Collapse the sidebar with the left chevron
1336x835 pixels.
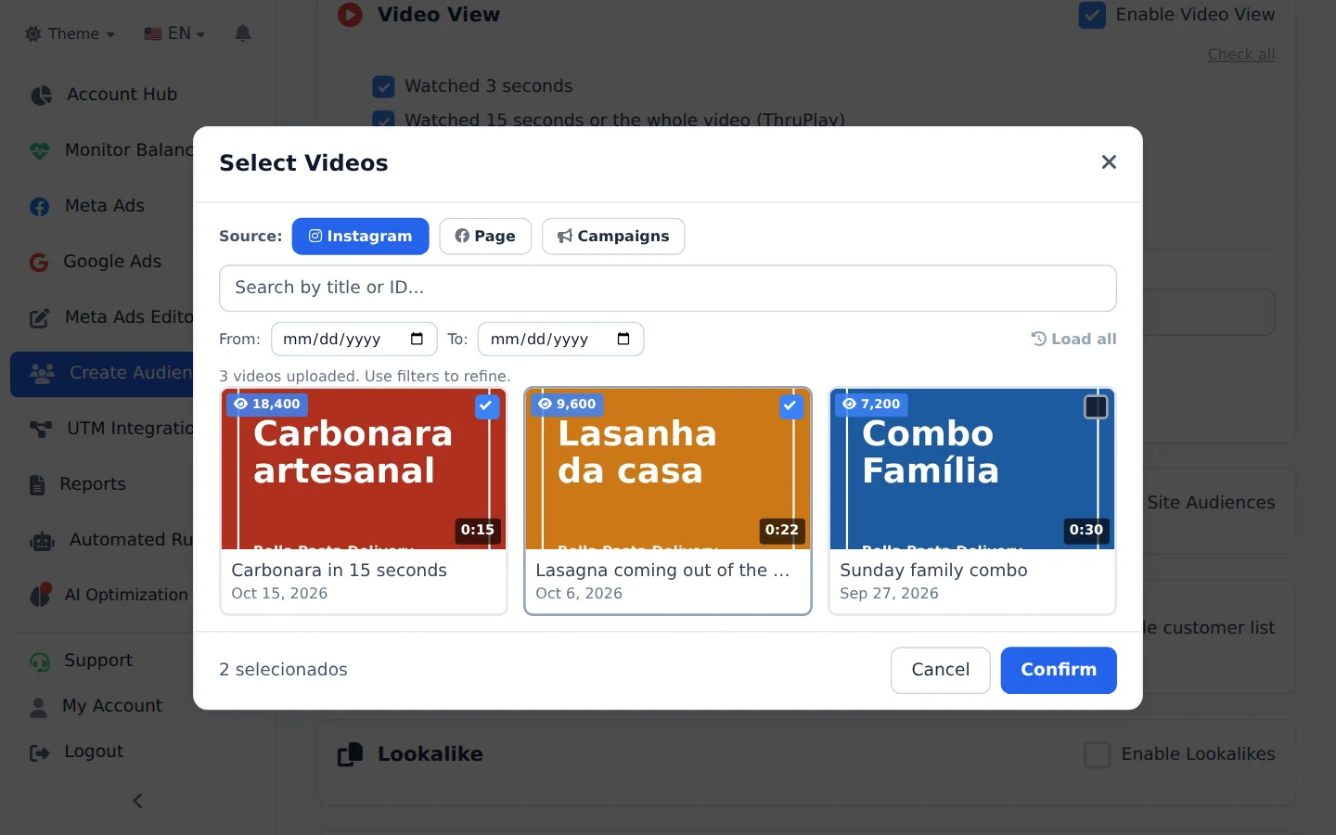(x=137, y=801)
